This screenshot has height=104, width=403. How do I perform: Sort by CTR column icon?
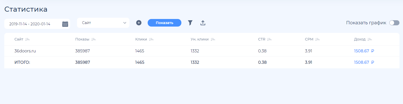pyautogui.click(x=270, y=39)
